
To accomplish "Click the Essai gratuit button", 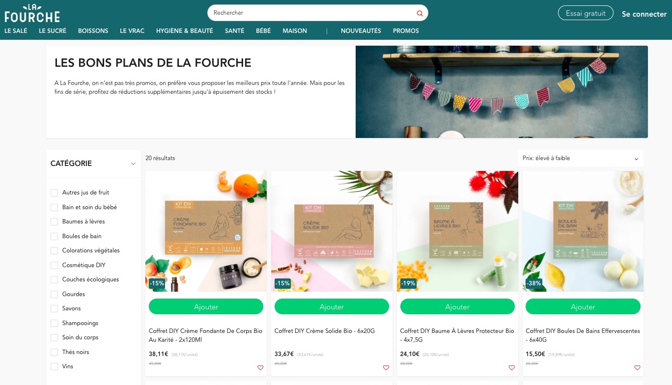I will pos(586,13).
